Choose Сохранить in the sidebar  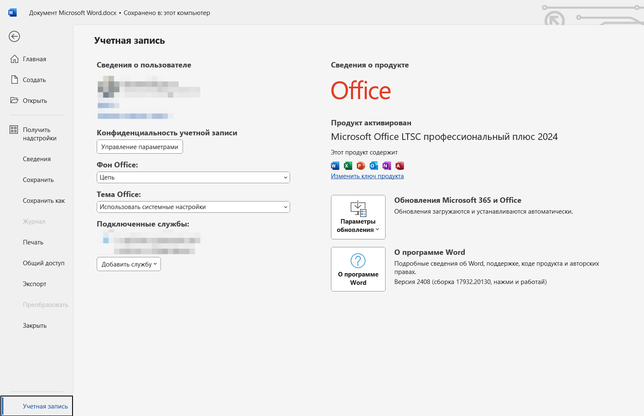click(37, 180)
